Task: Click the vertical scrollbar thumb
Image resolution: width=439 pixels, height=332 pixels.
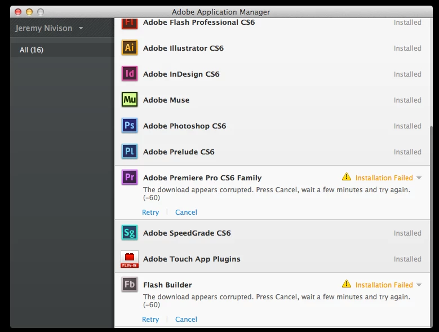Action: (431, 225)
